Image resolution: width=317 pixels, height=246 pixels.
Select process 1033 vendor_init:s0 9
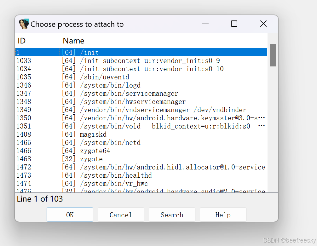[141, 61]
